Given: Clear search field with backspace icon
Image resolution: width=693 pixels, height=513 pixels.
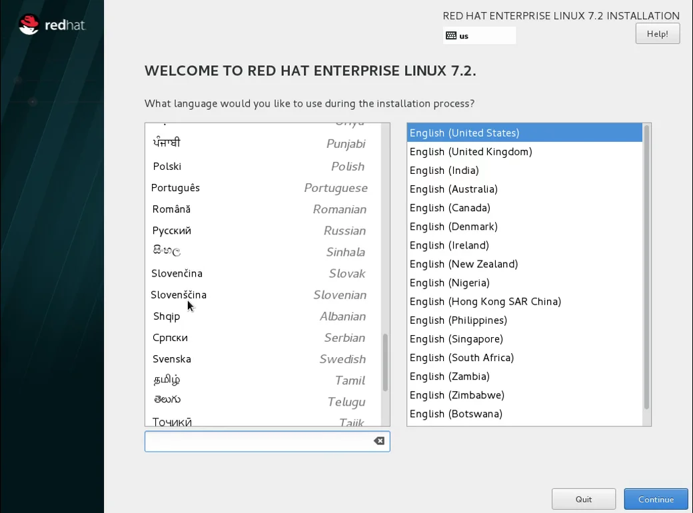Looking at the screenshot, I should pos(378,441).
